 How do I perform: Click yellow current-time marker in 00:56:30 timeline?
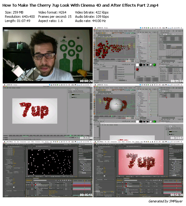177,181
